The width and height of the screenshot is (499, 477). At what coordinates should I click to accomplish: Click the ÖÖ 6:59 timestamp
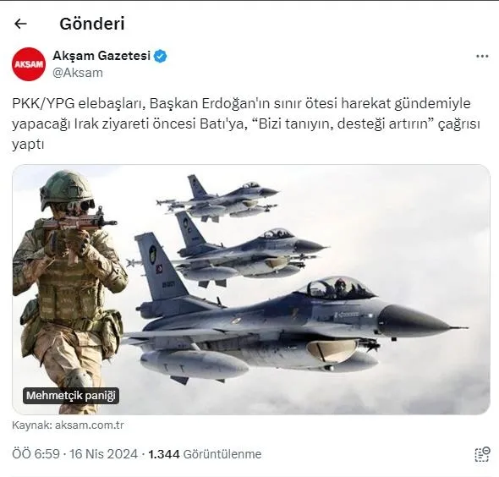coord(36,454)
